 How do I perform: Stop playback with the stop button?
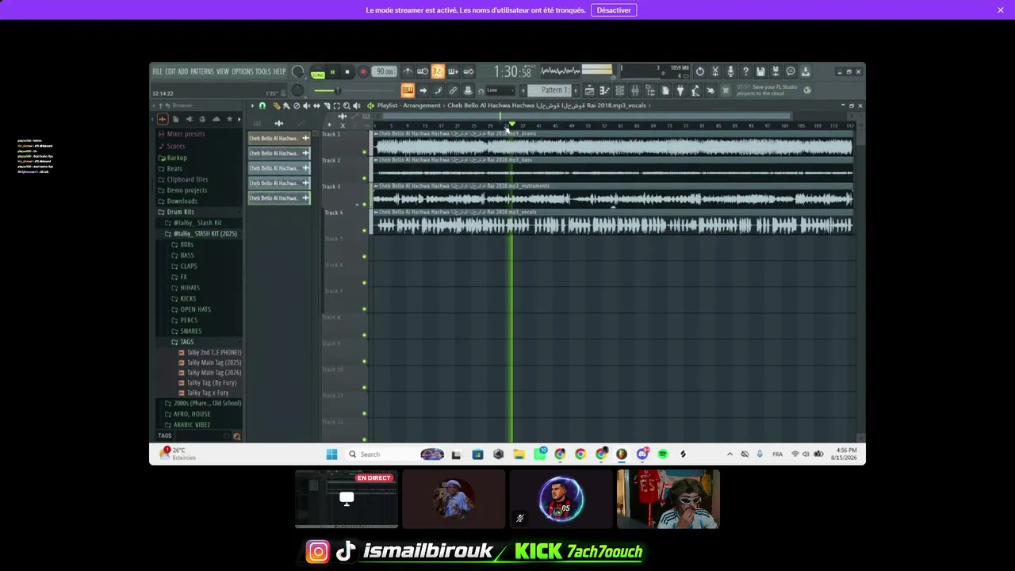[347, 72]
